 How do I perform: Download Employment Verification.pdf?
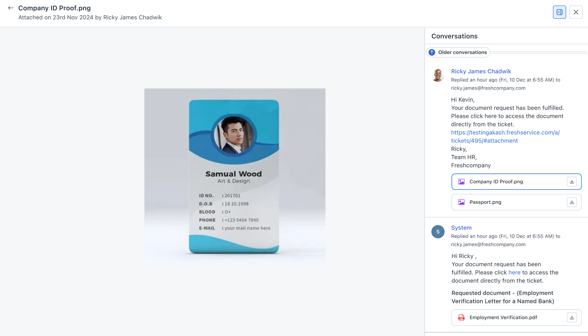(572, 318)
